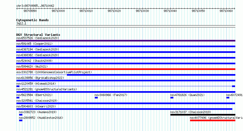Select the nsv3205541 Chaisson2019 blue bar
Screen dimensions: 243x131
[x=126, y=103]
